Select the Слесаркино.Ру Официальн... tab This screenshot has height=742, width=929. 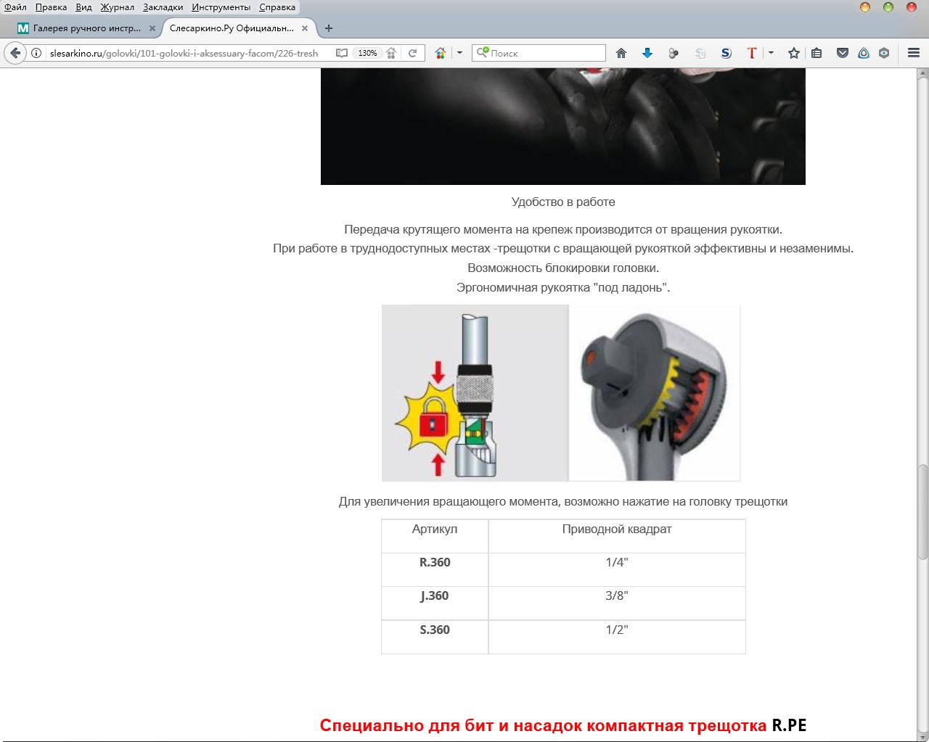232,28
